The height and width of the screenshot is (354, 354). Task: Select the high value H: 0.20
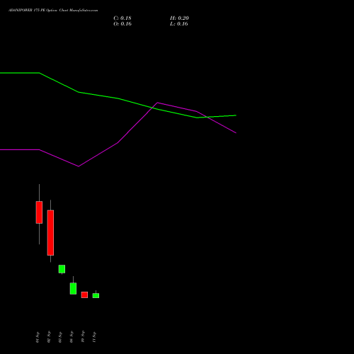point(179,18)
